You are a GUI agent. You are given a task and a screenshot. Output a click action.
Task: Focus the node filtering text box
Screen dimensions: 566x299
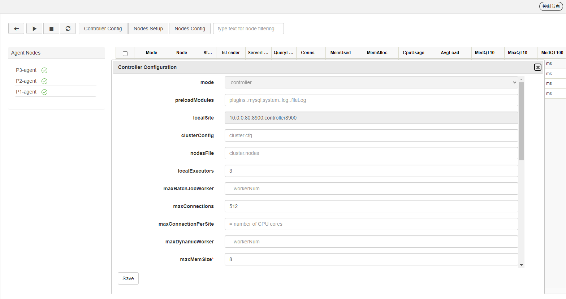tap(248, 29)
